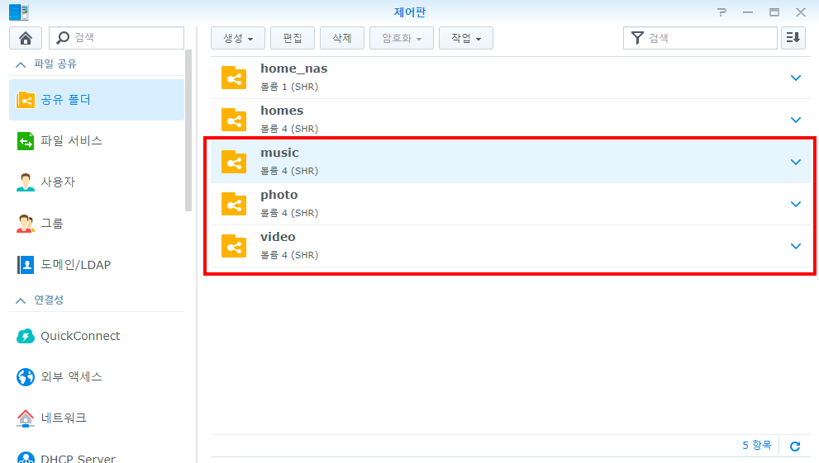The width and height of the screenshot is (819, 463).
Task: Select the homes folder name
Action: click(282, 111)
